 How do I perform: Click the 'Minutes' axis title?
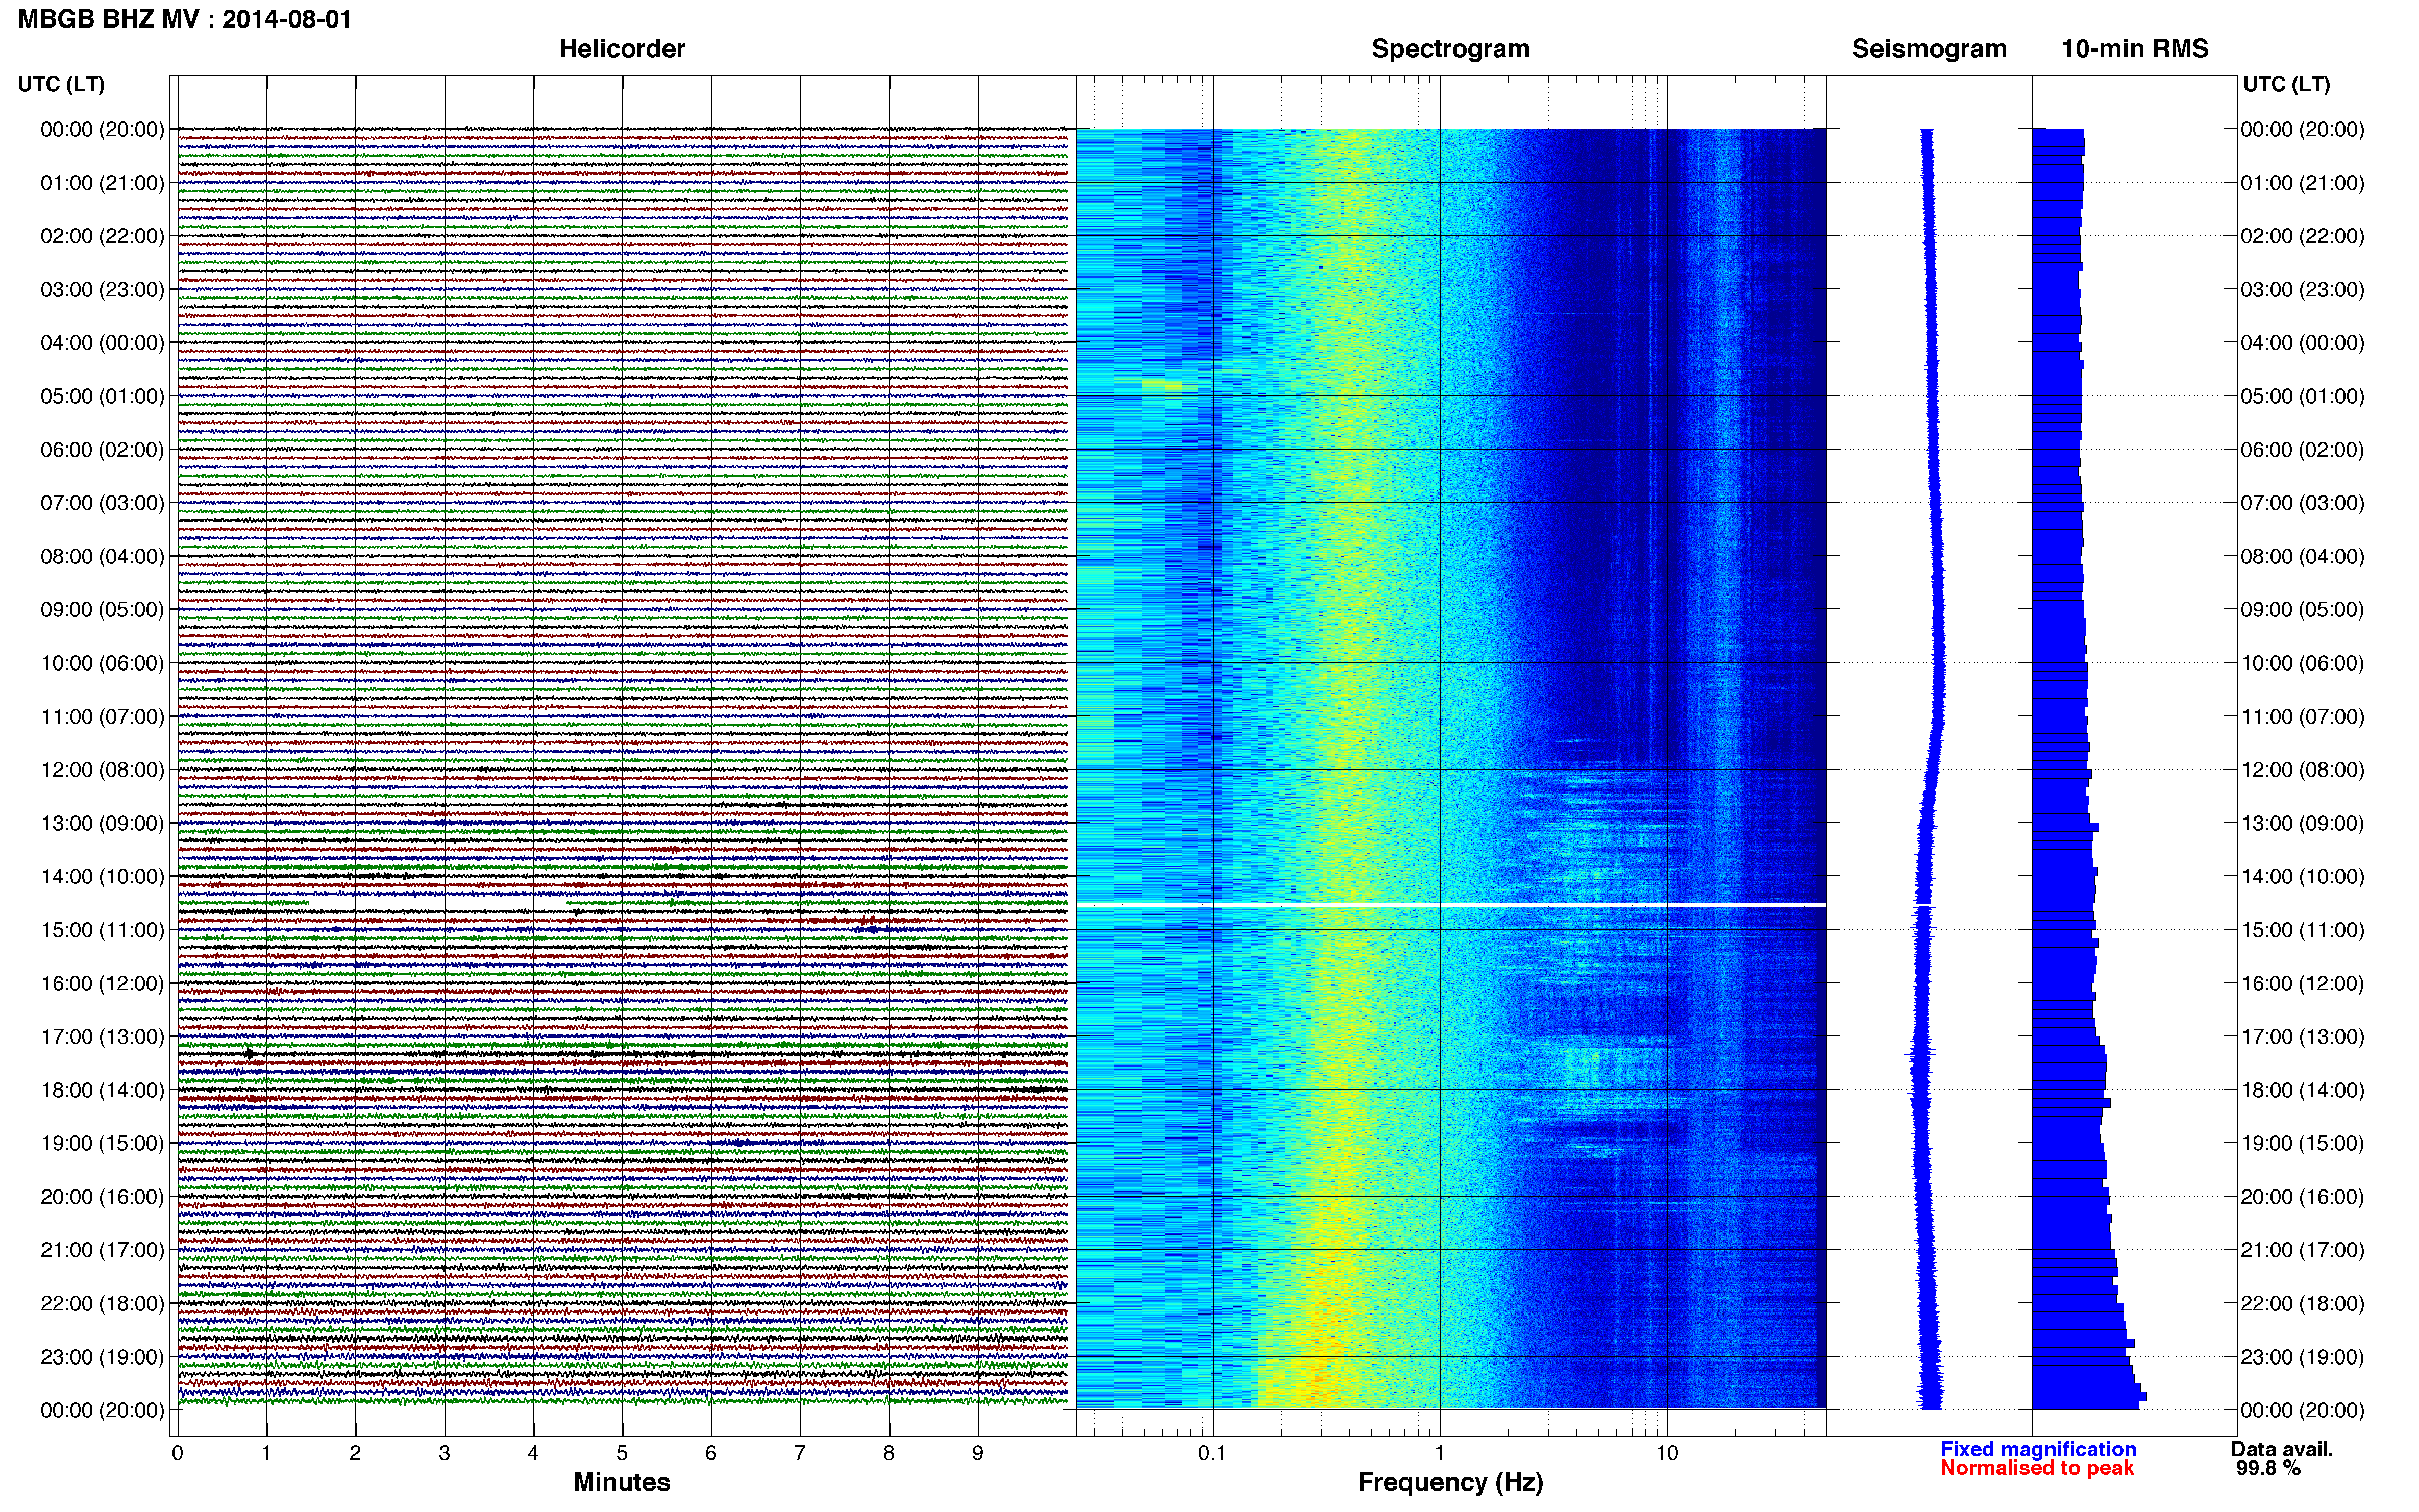tap(622, 1482)
